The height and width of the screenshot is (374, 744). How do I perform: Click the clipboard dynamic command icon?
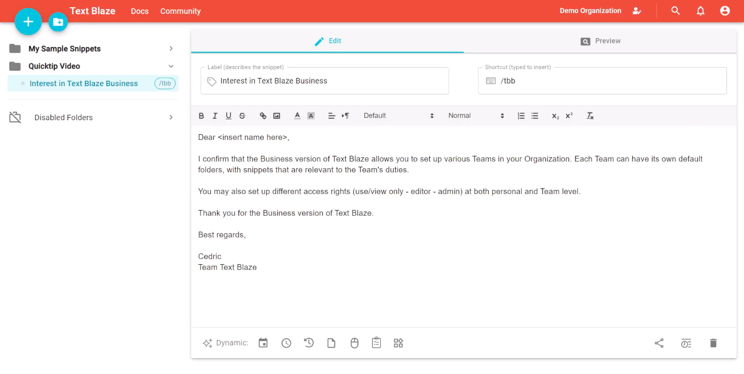pos(376,343)
